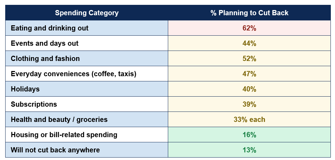The width and height of the screenshot is (335, 160).
Task: Click the 33% each value cell
Action: coord(249,119)
